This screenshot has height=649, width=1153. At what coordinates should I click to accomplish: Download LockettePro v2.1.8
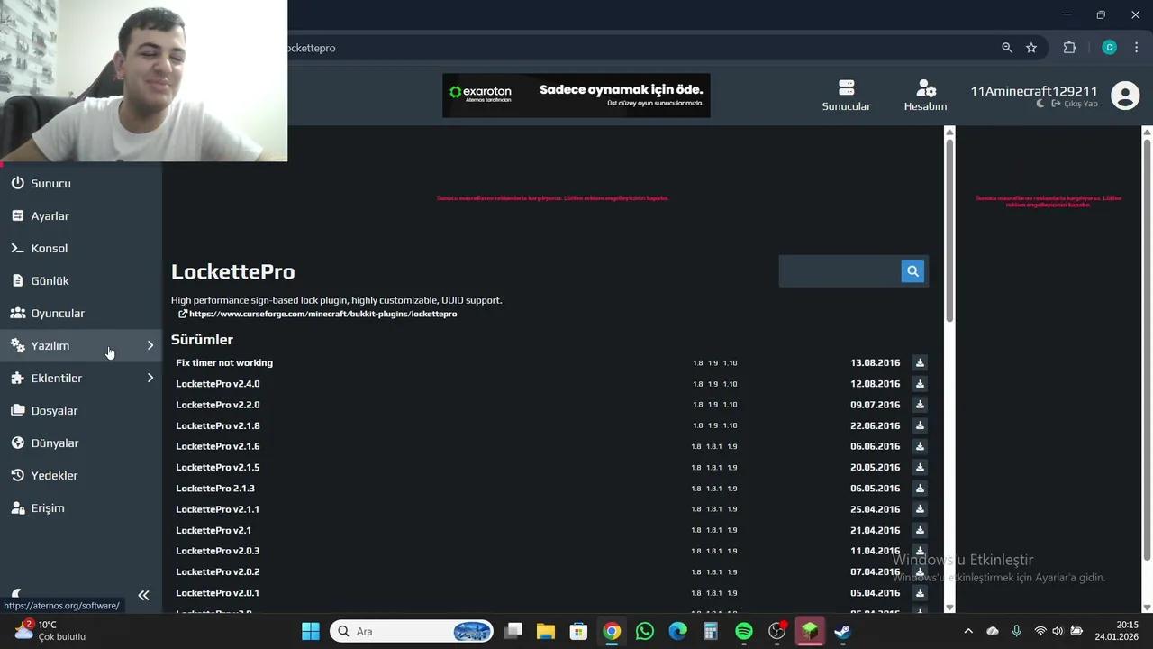(920, 425)
